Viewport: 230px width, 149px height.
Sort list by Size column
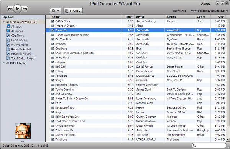(218, 17)
